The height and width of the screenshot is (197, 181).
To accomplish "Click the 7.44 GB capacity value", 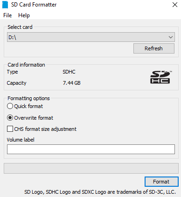I will [x=72, y=83].
